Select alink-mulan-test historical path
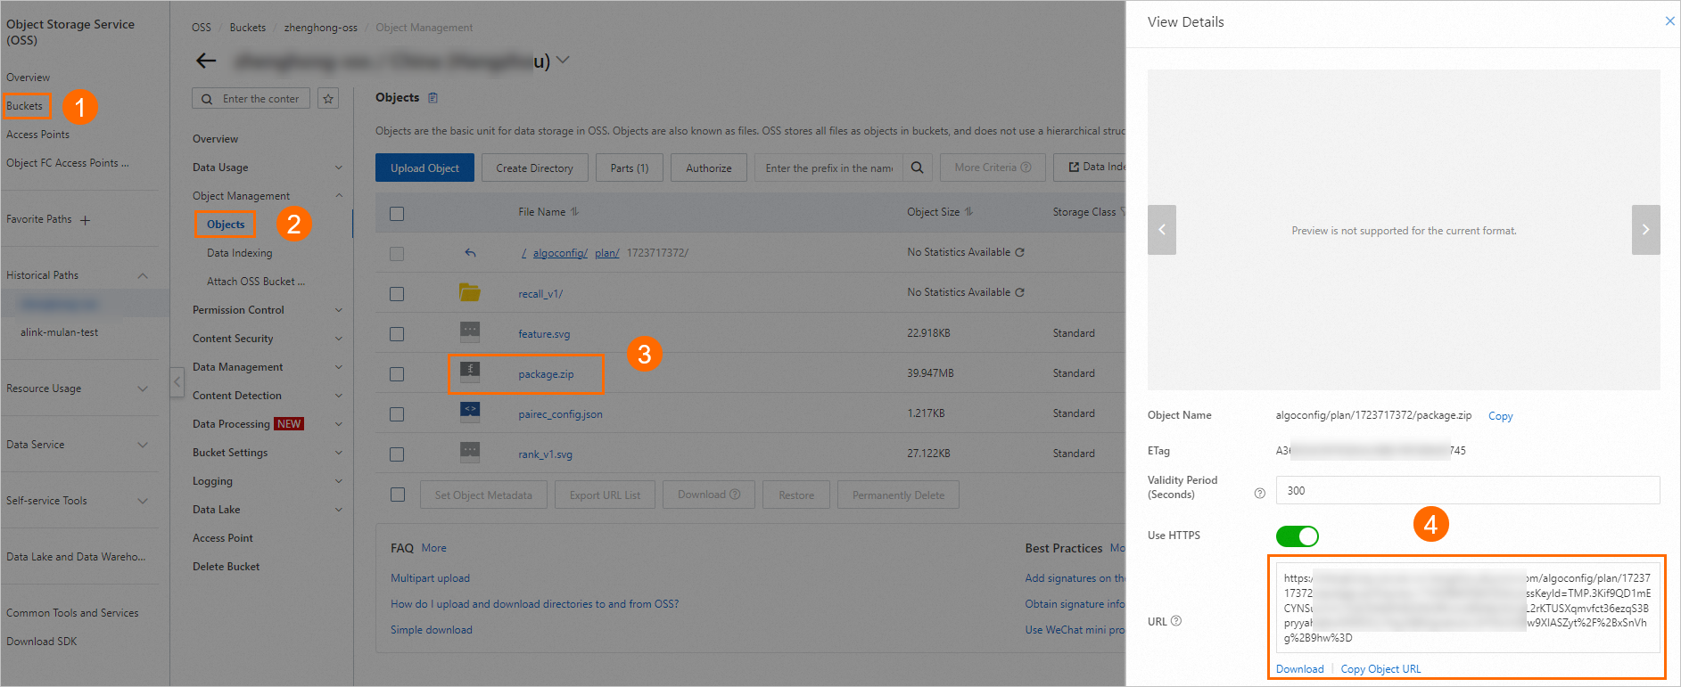 pyautogui.click(x=59, y=332)
